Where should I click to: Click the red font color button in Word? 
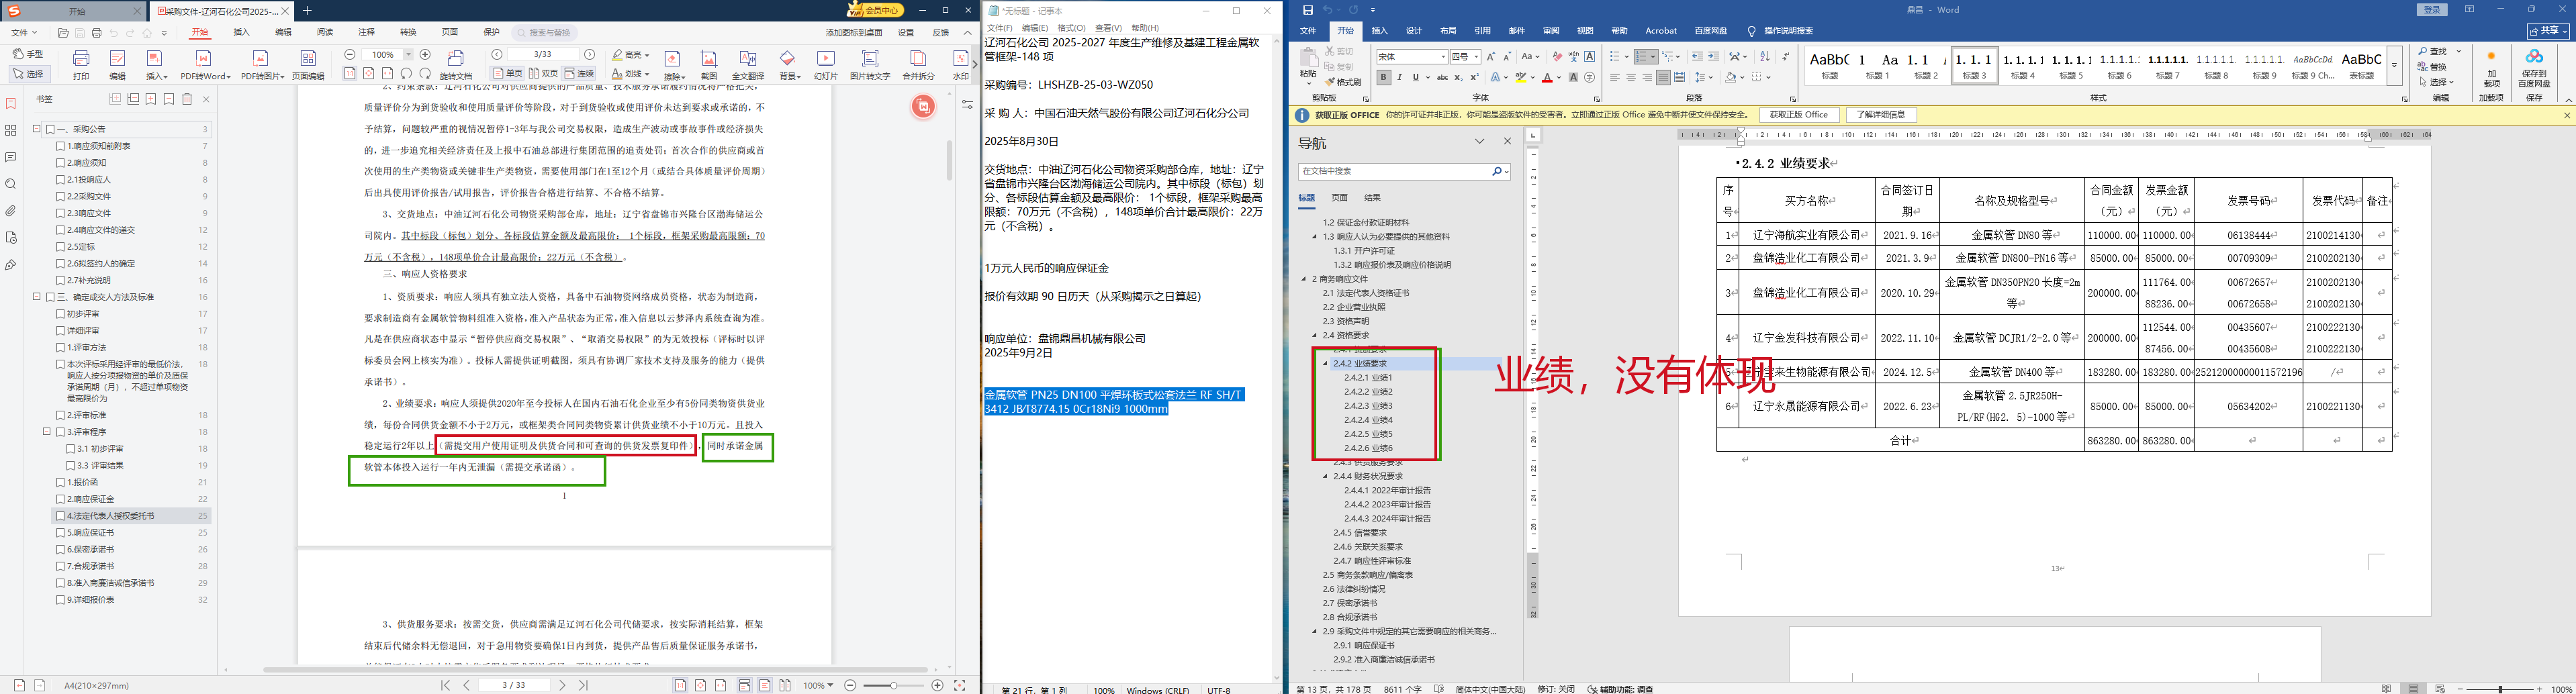click(x=1547, y=77)
